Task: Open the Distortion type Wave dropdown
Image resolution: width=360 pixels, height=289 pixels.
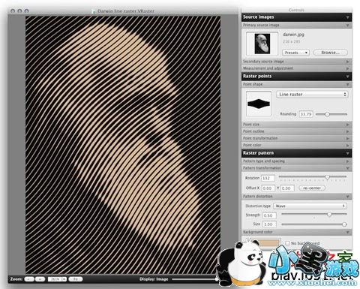Action: (x=310, y=206)
